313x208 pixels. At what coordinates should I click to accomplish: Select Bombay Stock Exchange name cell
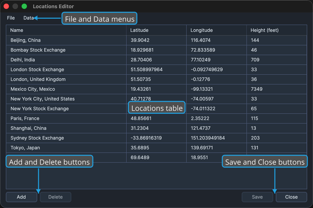click(66, 50)
